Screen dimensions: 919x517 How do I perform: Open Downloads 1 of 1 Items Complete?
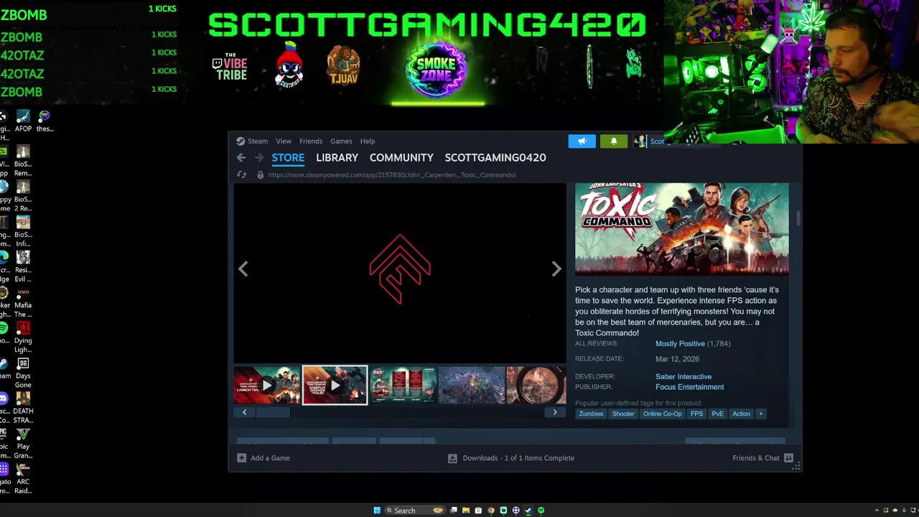point(518,458)
